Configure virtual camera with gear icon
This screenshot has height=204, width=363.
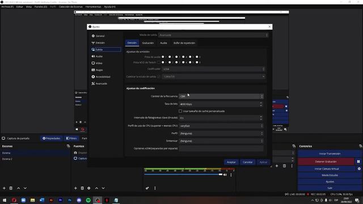359,169
